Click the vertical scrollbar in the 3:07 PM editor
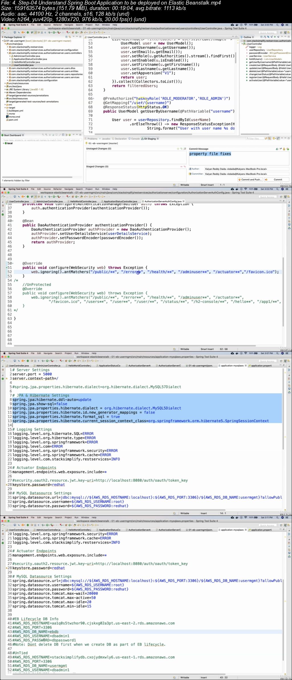This screenshot has width=292, height=680. [x=283, y=409]
